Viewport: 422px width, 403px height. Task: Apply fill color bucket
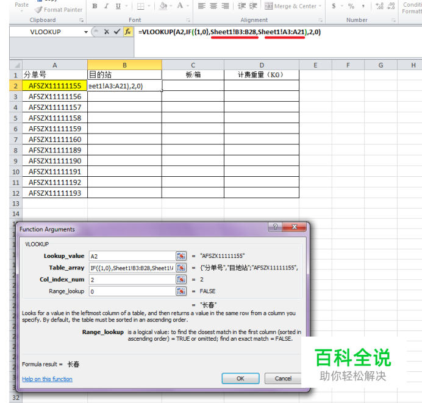(163, 6)
